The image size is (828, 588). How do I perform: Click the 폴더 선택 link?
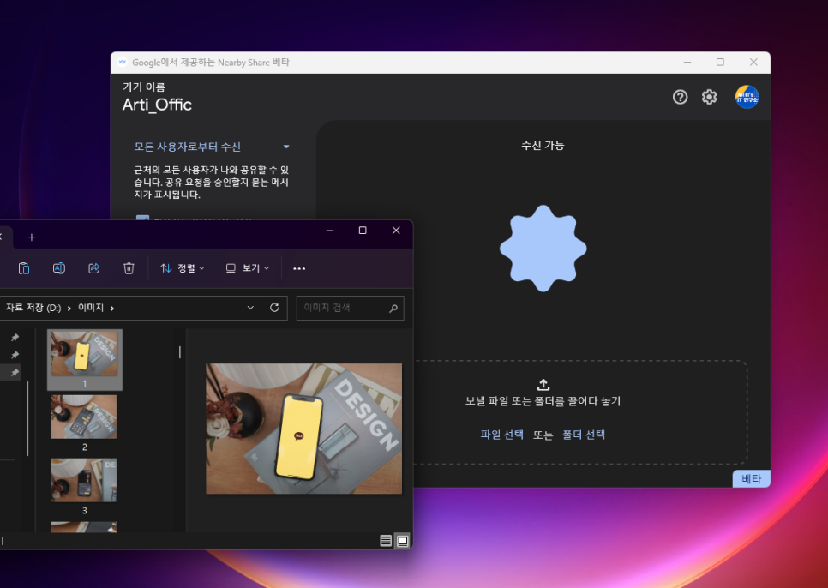pyautogui.click(x=584, y=435)
